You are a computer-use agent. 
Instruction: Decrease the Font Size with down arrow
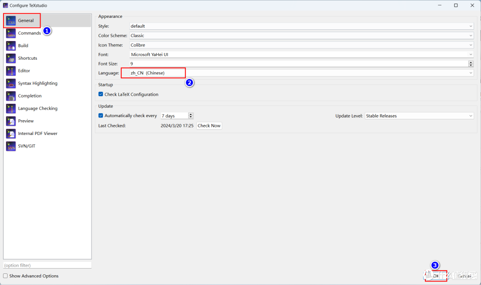[471, 65]
